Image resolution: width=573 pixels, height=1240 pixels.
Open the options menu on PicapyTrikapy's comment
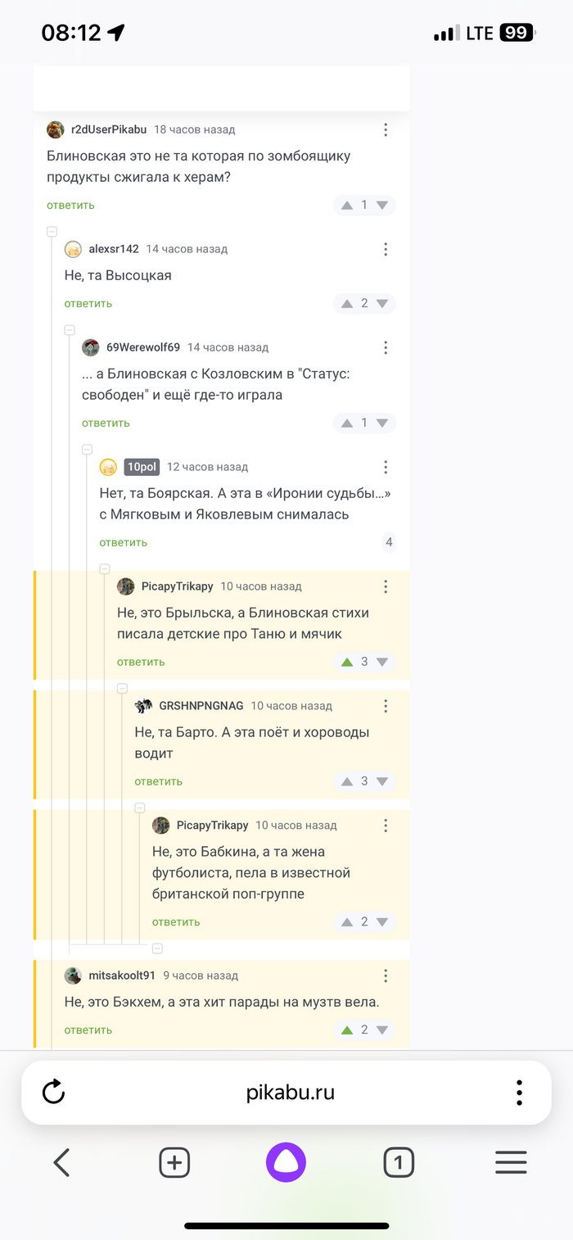tap(386, 586)
